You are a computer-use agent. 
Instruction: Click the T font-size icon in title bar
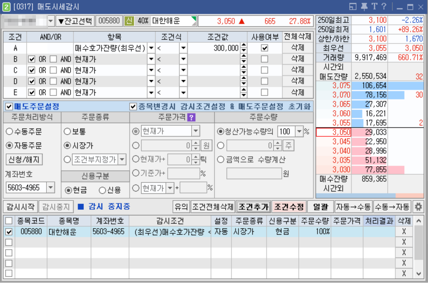tap(374, 7)
